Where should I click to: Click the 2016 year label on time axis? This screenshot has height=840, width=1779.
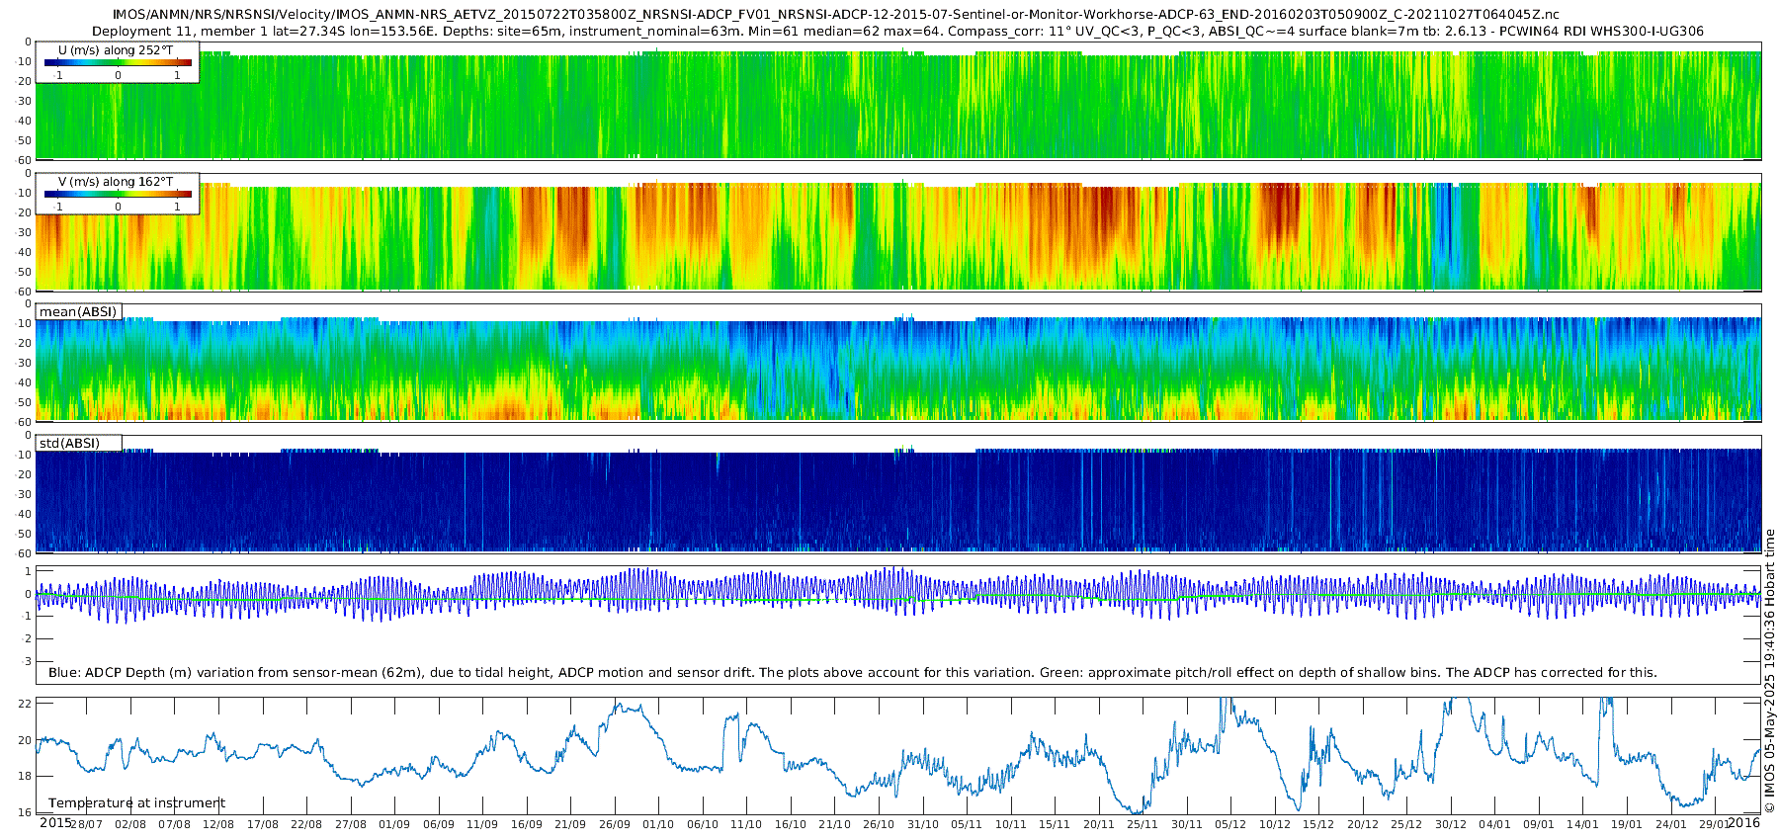point(1744,822)
